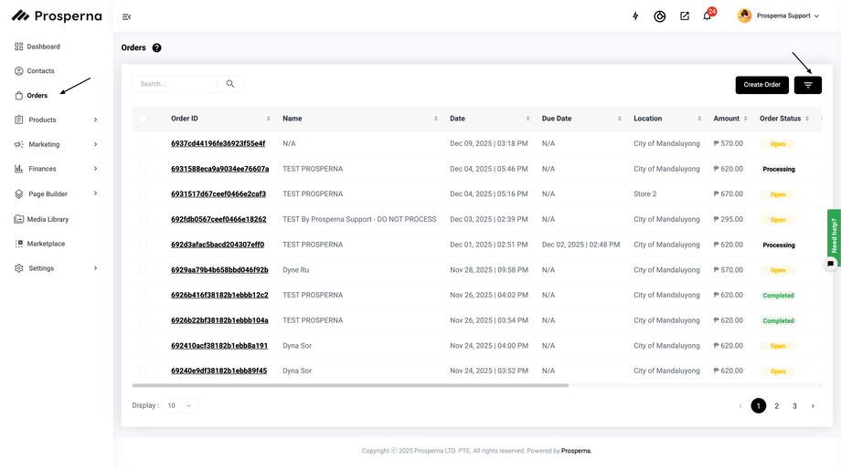Open the Prosperna Support account dropdown

[x=779, y=16]
